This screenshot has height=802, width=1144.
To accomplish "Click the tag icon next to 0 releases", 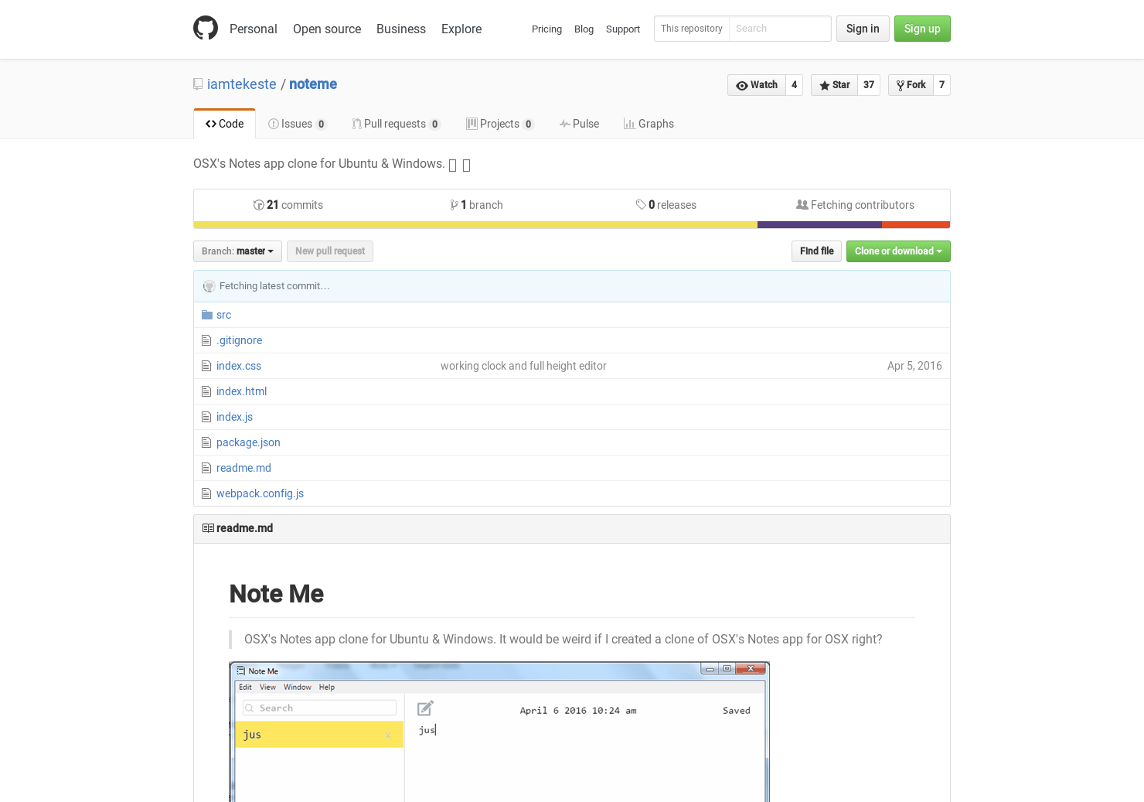I will pos(641,205).
